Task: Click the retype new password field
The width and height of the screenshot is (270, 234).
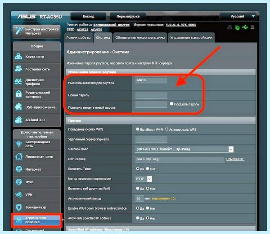Action: pos(151,105)
